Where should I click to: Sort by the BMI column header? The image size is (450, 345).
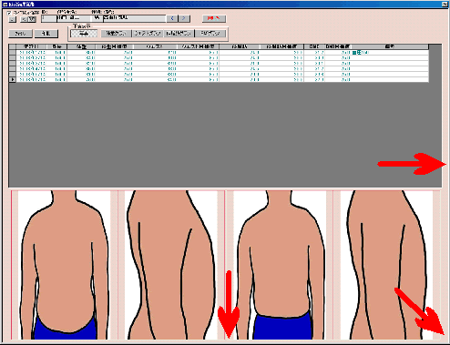click(x=314, y=46)
